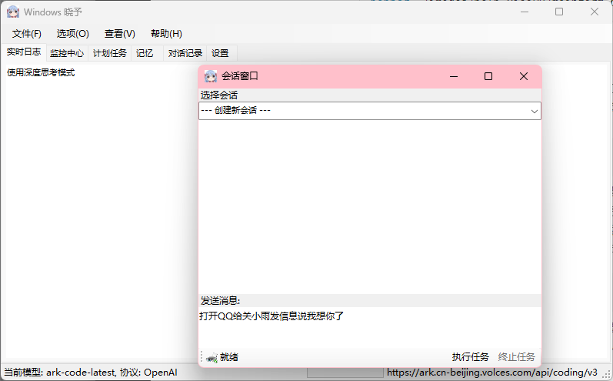The height and width of the screenshot is (381, 613).
Task: Click the 会话窗口 dialog avatar icon
Action: point(210,76)
